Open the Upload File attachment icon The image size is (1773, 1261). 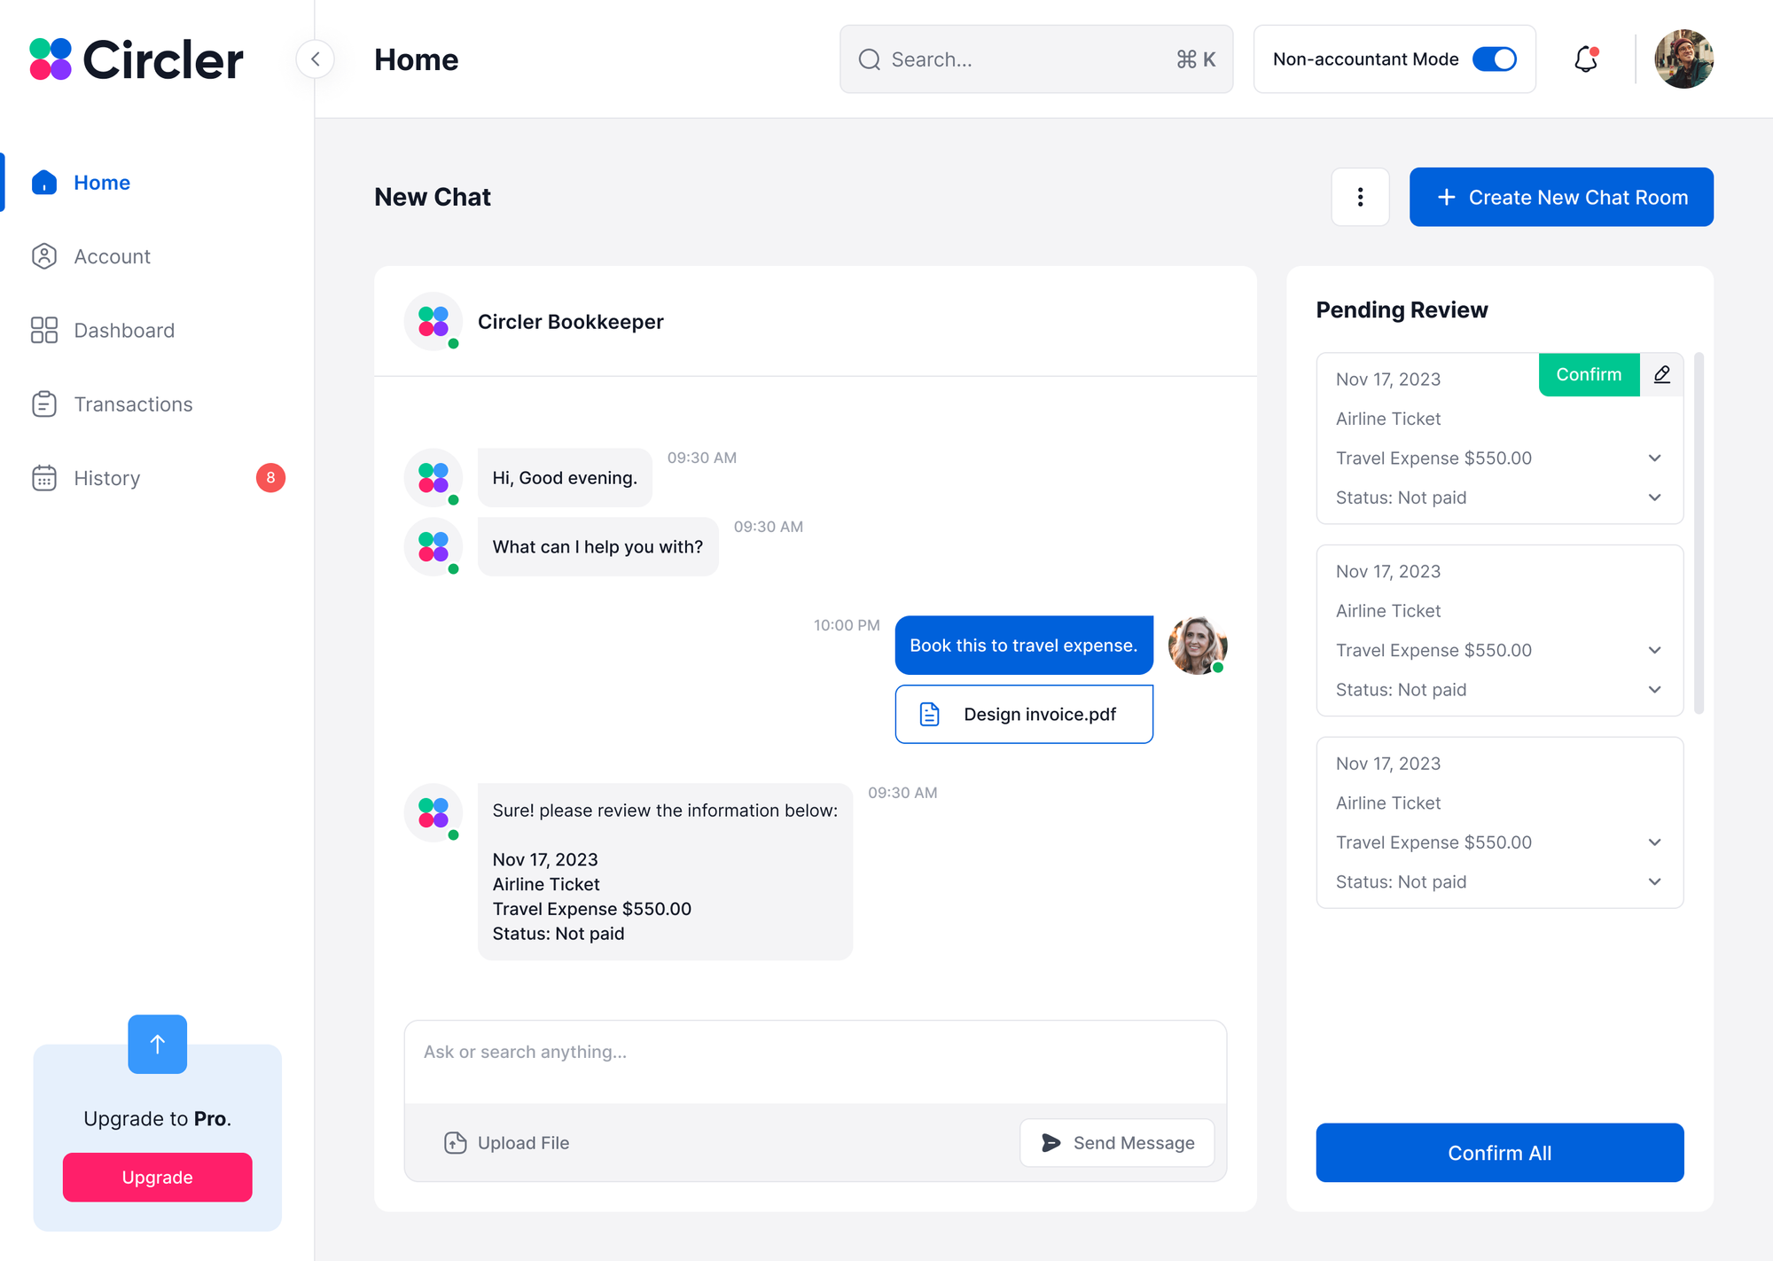tap(455, 1143)
